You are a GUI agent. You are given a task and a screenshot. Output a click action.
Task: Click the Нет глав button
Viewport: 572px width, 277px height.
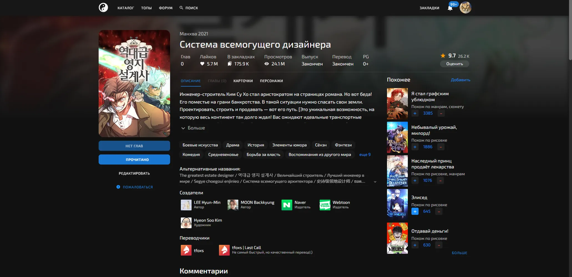coord(134,146)
